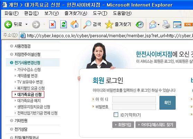193x139 pixels.
Task: Open 전력산업기반기금 면제 신청 link
Action: [x=37, y=113]
